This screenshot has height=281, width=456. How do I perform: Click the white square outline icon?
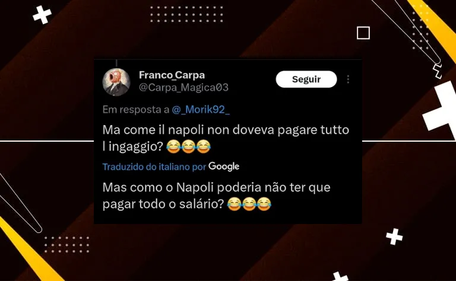[363, 33]
